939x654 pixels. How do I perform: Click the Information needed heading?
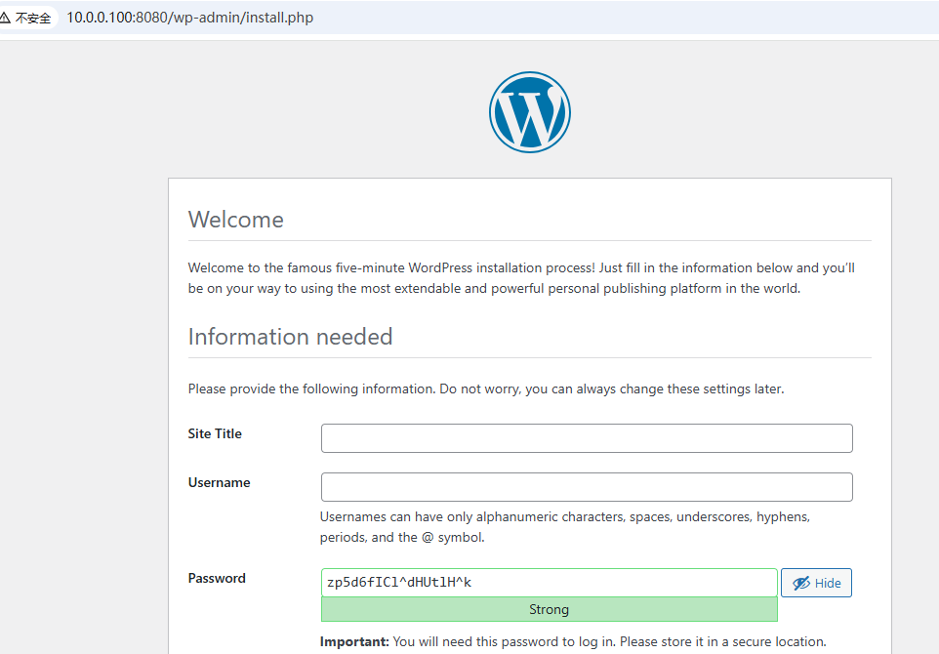(x=290, y=337)
